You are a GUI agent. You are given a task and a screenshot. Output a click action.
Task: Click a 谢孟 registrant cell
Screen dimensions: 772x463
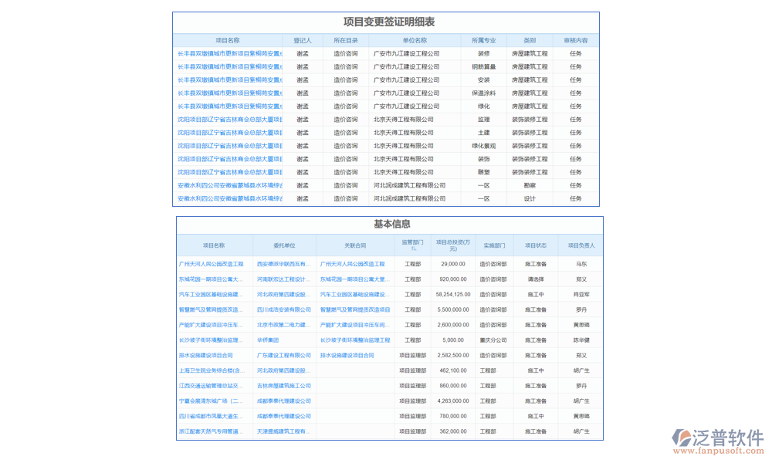[303, 53]
